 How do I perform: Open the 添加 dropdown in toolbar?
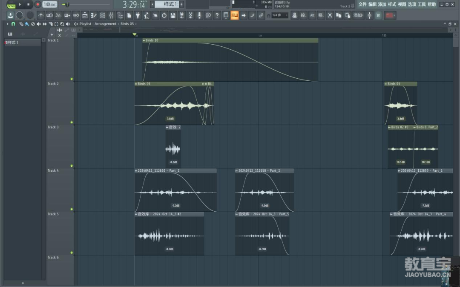(358, 15)
